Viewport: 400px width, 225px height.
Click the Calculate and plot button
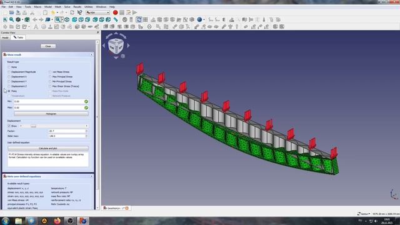click(48, 148)
